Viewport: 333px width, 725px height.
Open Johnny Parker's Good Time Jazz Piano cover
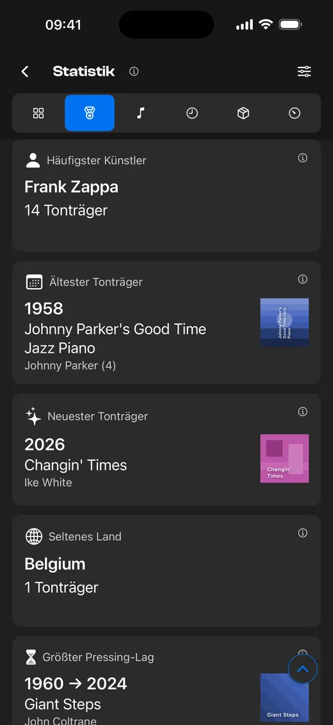[284, 322]
